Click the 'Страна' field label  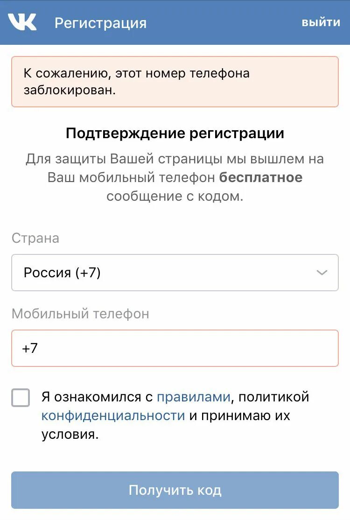[35, 239]
